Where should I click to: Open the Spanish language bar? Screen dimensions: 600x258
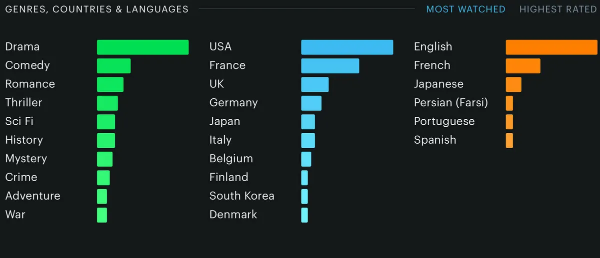point(509,140)
